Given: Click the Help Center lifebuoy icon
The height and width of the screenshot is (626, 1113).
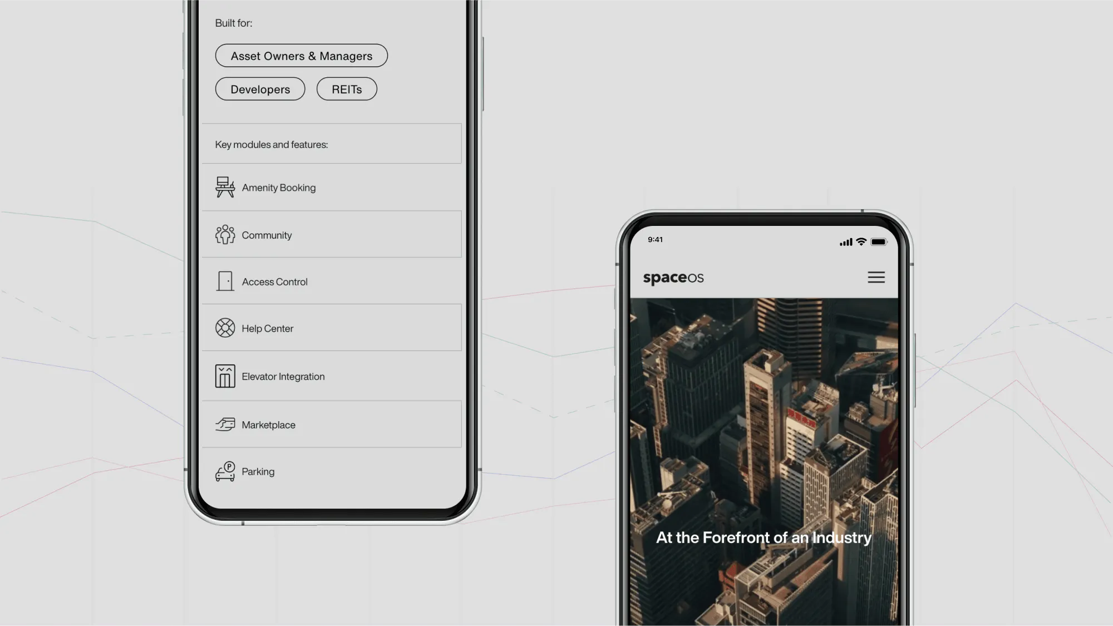Looking at the screenshot, I should pos(225,328).
